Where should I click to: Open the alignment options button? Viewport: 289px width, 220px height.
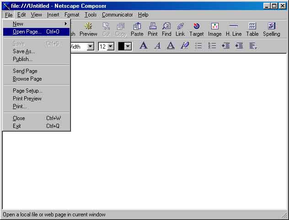tap(253, 46)
